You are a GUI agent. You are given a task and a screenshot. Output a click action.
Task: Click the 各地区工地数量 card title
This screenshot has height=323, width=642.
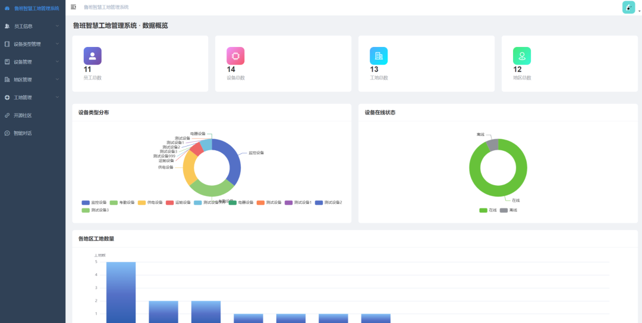(96, 239)
